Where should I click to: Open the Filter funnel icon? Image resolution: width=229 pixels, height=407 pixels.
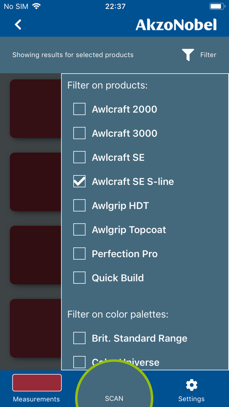pyautogui.click(x=188, y=55)
